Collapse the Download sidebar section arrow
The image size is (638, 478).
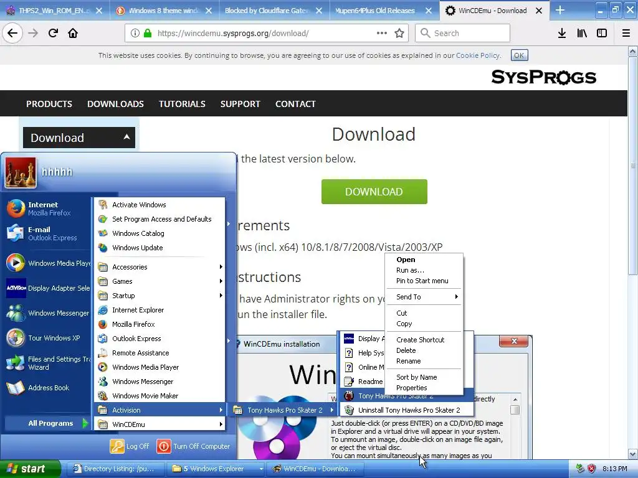(126, 137)
